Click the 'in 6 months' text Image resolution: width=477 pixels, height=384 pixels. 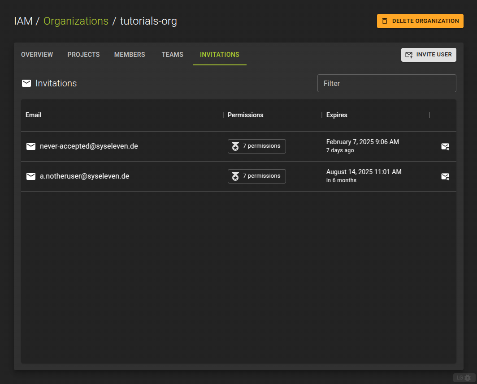click(341, 180)
